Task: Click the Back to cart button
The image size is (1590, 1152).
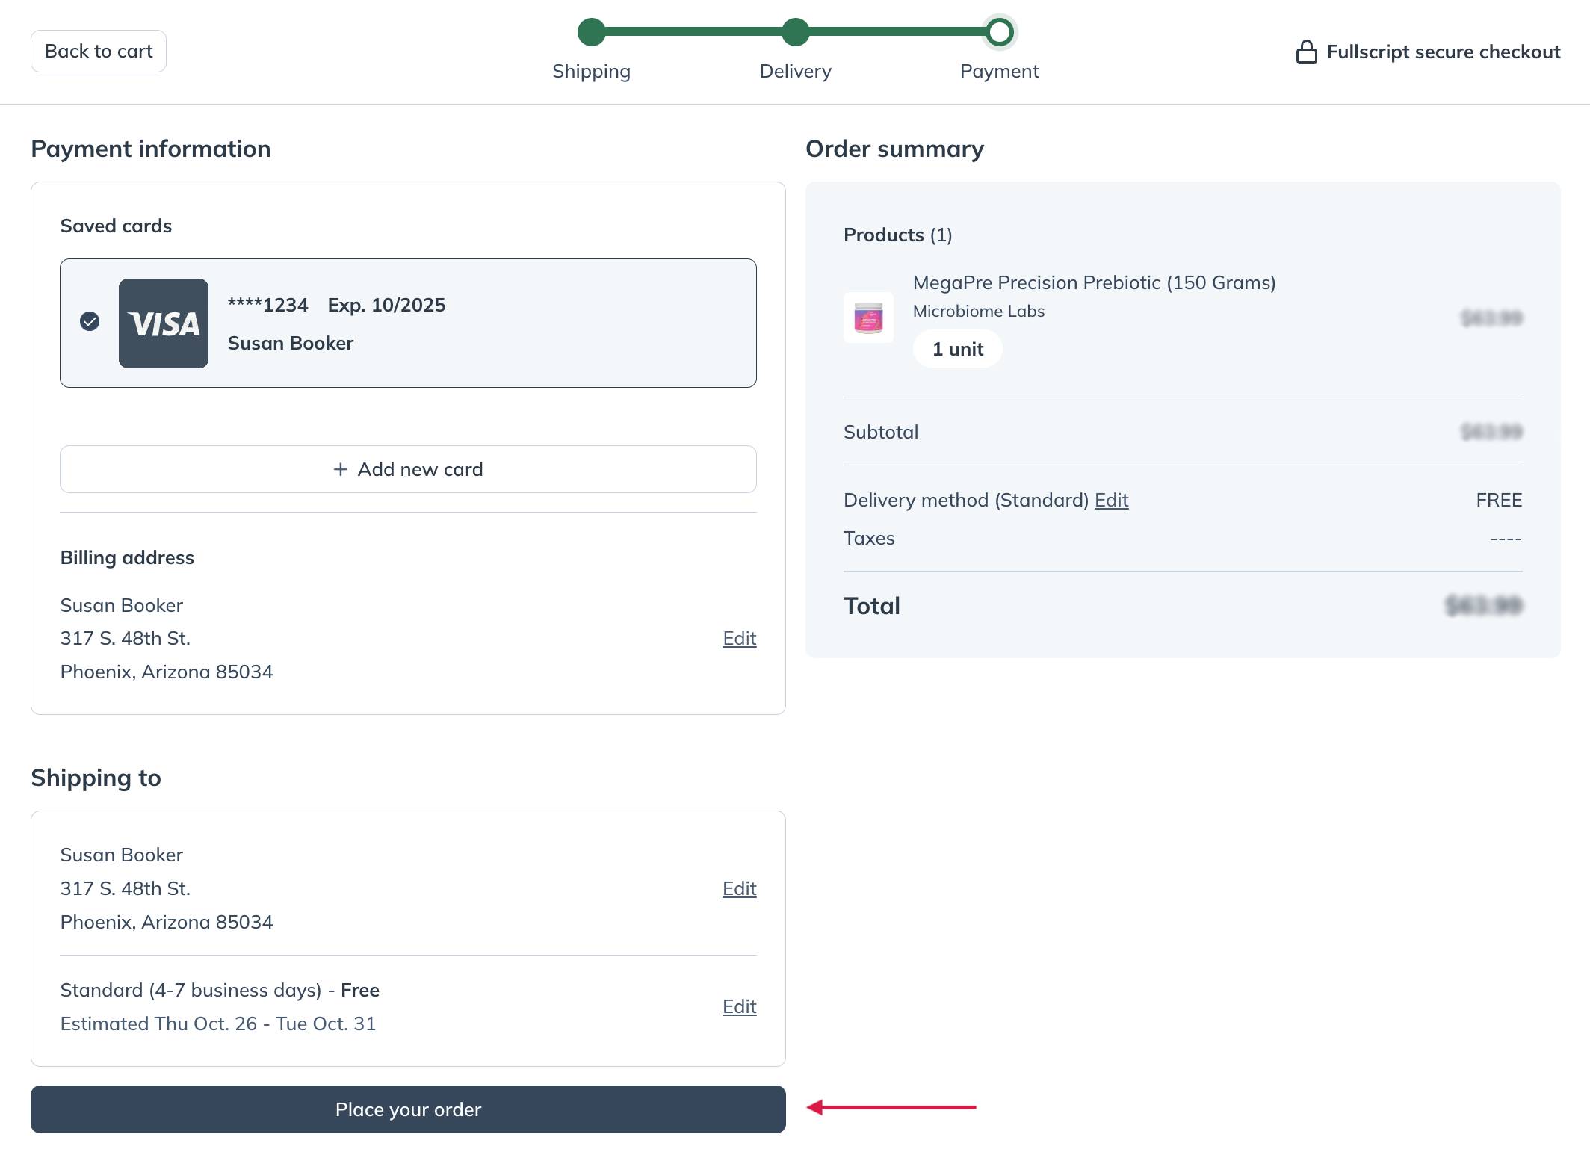Action: (99, 52)
